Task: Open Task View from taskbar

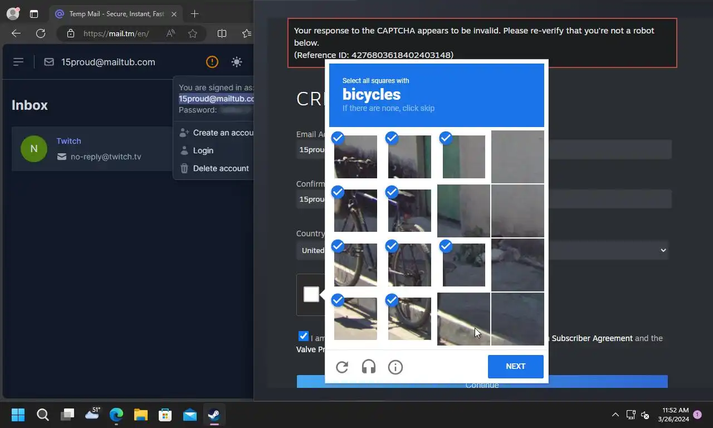Action: [67, 415]
